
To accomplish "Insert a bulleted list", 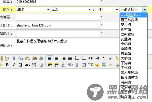I will pos(84,58).
